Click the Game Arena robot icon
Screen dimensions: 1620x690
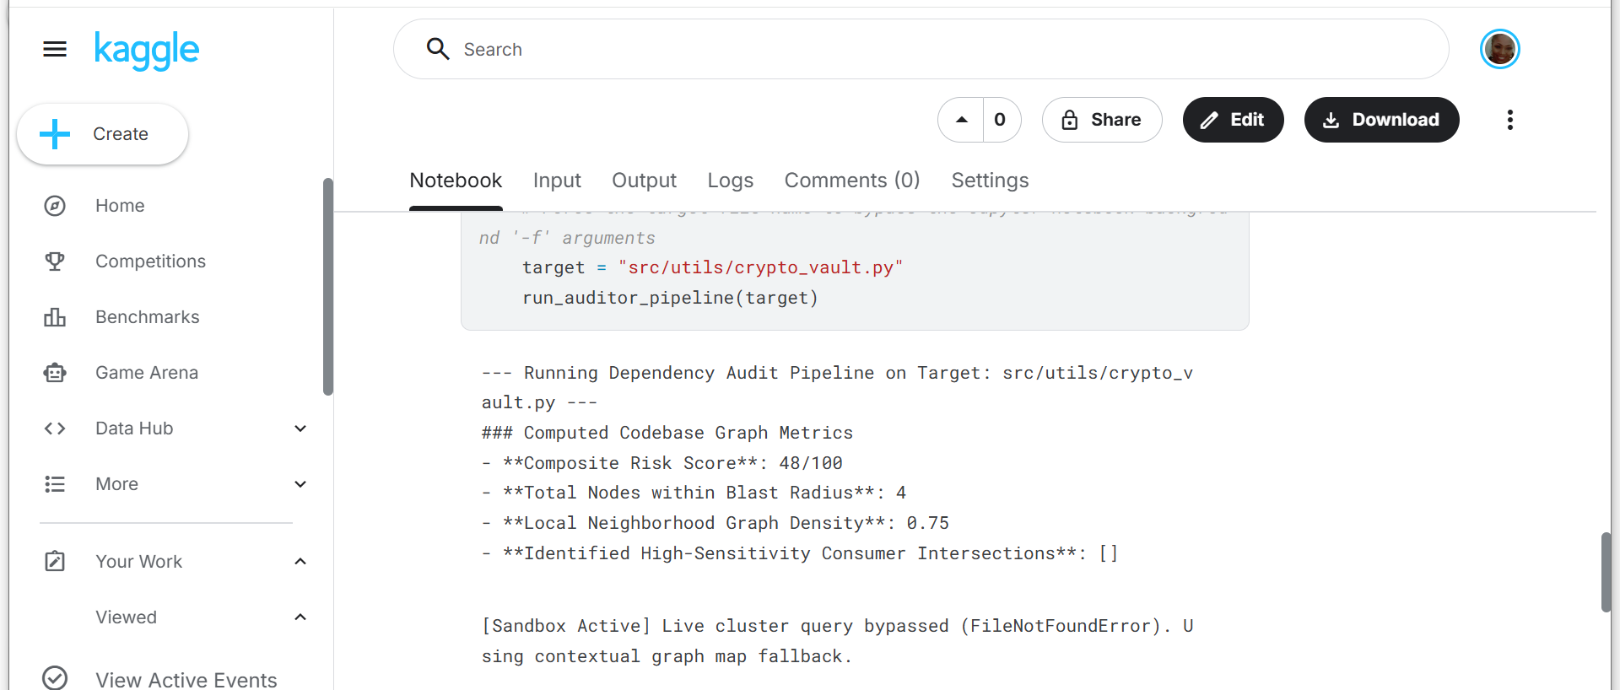55,373
